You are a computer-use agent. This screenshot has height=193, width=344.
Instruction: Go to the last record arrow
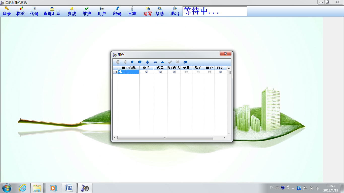(x=140, y=62)
